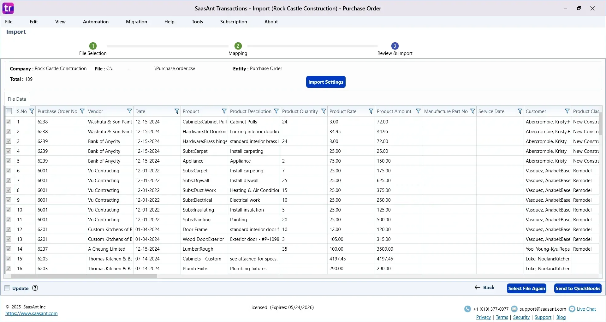This screenshot has height=322, width=606.
Task: Click step 3 Review & Import circle
Action: [395, 46]
